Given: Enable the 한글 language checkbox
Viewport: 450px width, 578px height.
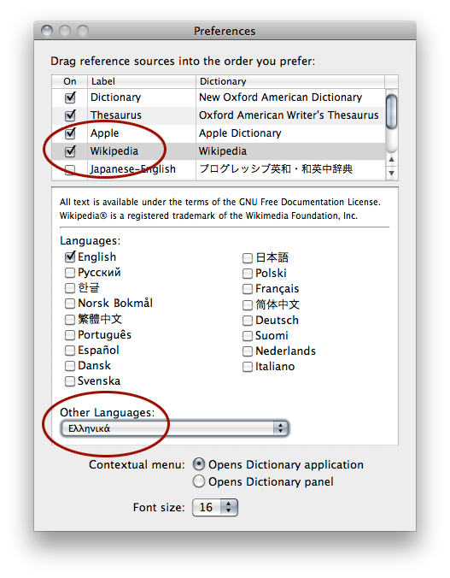Looking at the screenshot, I should pos(70,288).
